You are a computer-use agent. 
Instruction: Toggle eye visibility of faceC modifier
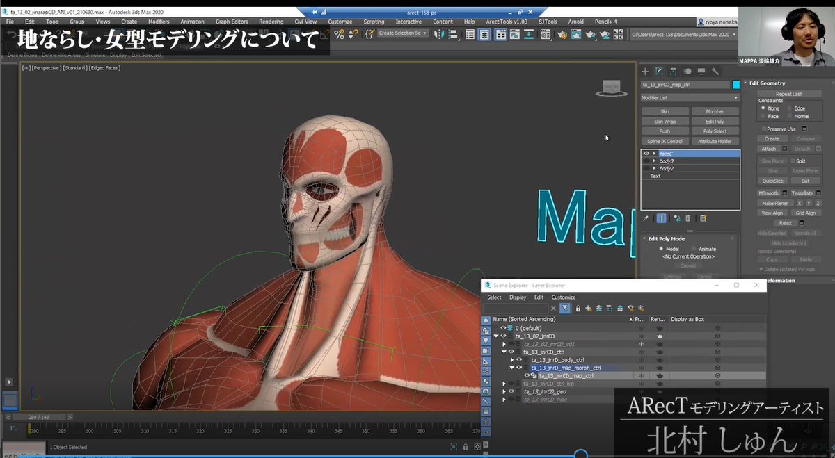coord(646,153)
